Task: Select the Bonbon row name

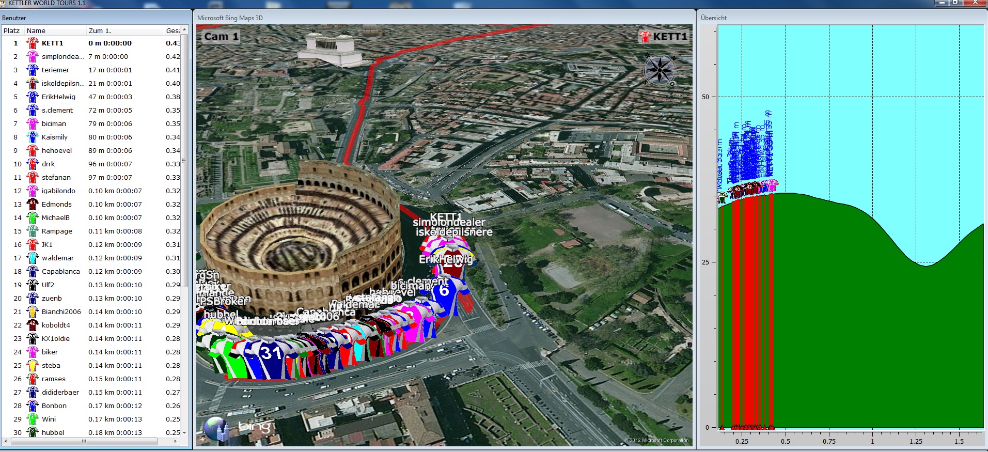Action: pos(54,406)
